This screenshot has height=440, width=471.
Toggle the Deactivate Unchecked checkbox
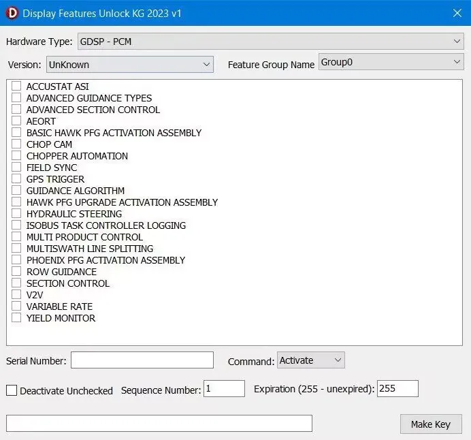[12, 390]
